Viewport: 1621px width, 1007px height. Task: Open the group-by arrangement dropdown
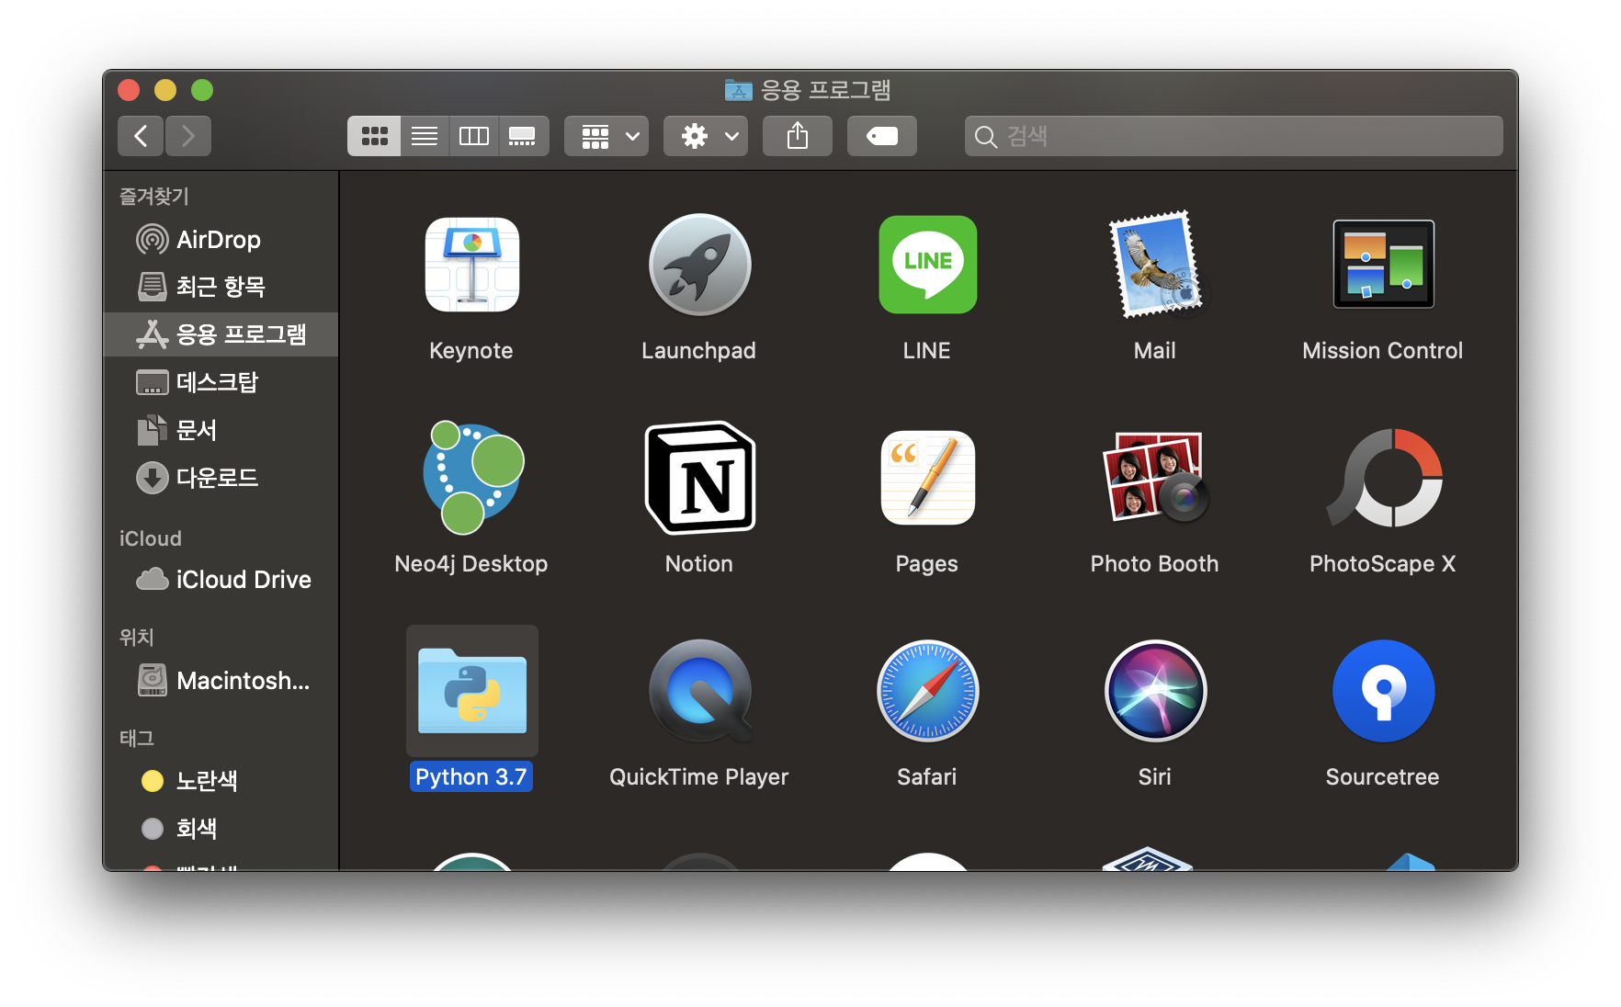(606, 136)
